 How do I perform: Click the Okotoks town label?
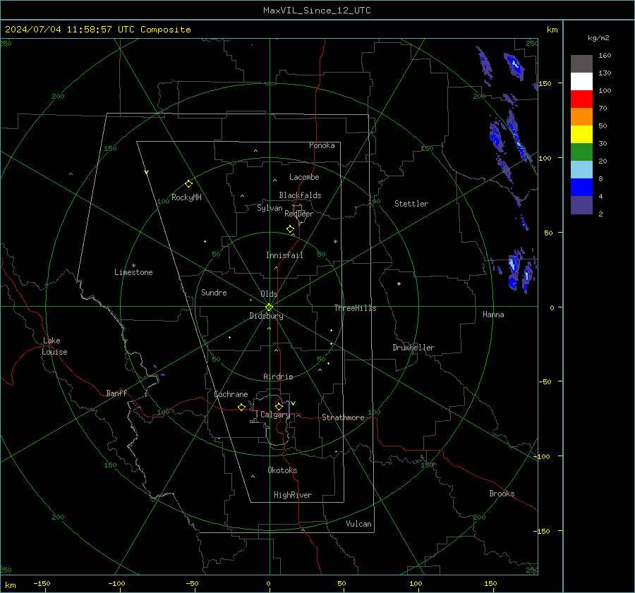[282, 470]
